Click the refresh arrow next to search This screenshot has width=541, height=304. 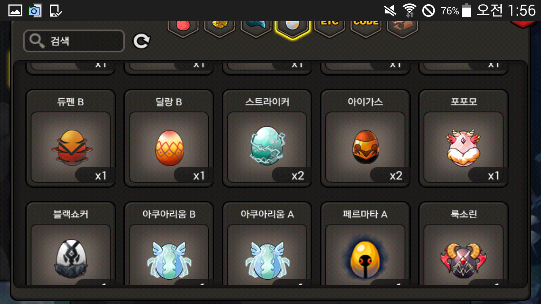pos(142,41)
